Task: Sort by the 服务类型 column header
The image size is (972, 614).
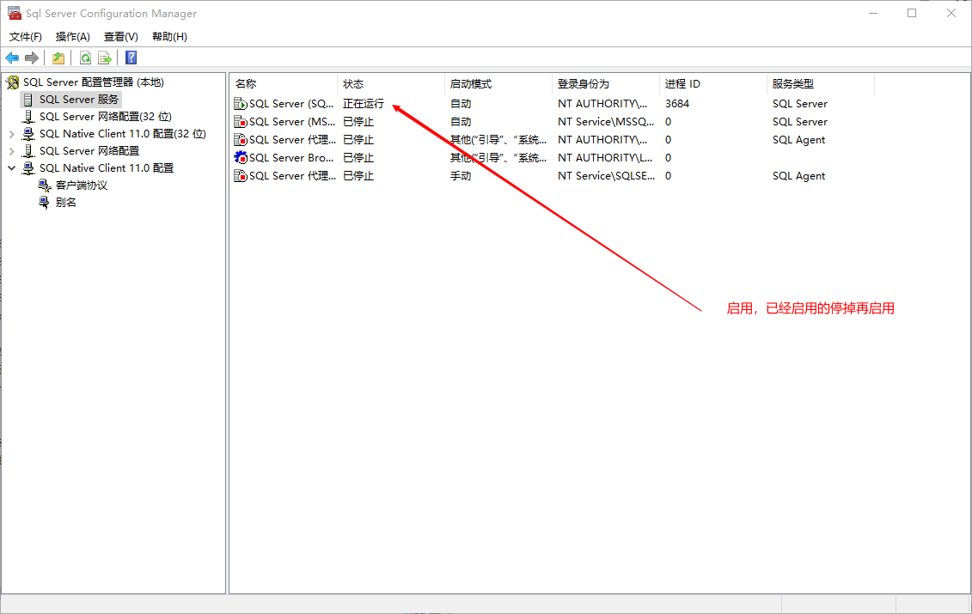Action: 820,83
